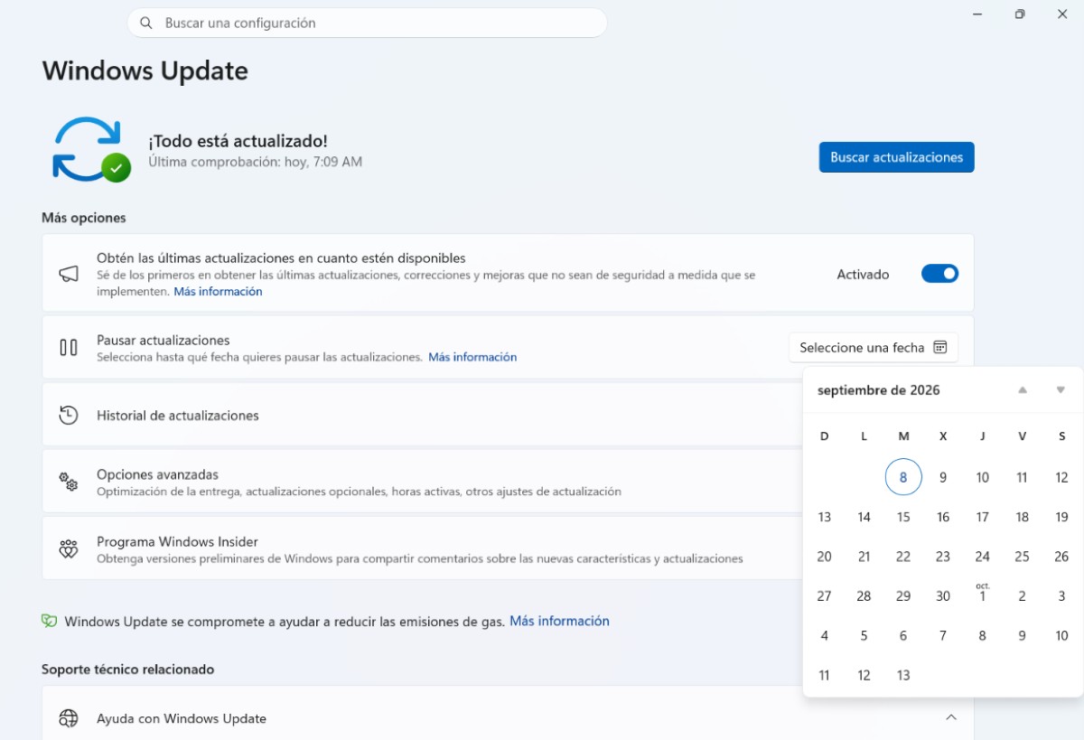Screen dimensions: 1084x740
Task: Maximize or restore the Settings window
Action: (x=1020, y=14)
